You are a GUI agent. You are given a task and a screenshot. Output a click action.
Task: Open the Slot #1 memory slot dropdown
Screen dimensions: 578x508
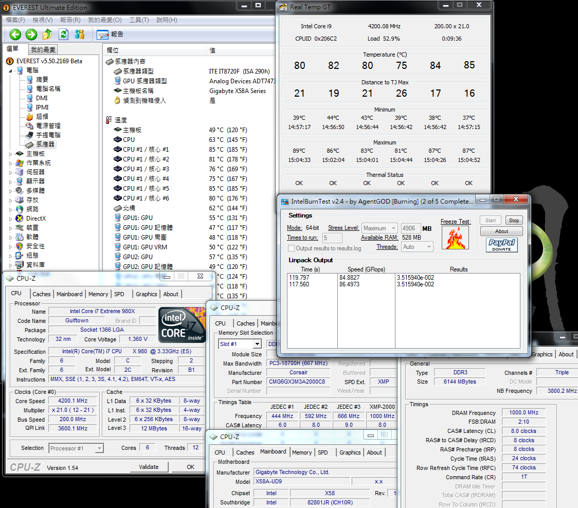click(x=240, y=344)
